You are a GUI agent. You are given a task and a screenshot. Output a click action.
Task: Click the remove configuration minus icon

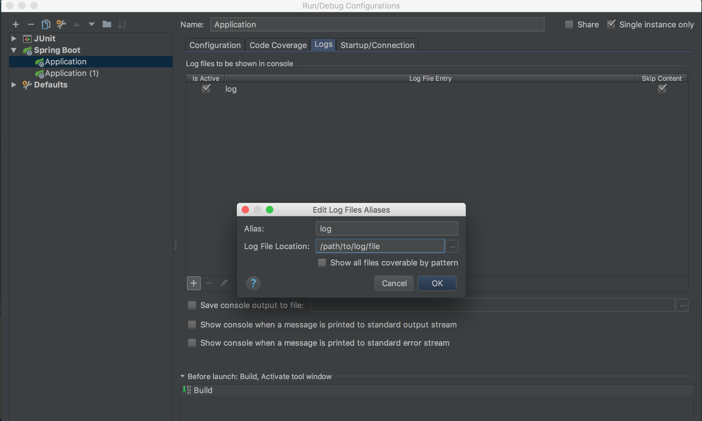(x=31, y=24)
